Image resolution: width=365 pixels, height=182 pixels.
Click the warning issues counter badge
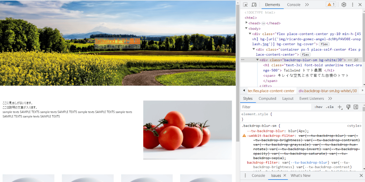pos(331,5)
